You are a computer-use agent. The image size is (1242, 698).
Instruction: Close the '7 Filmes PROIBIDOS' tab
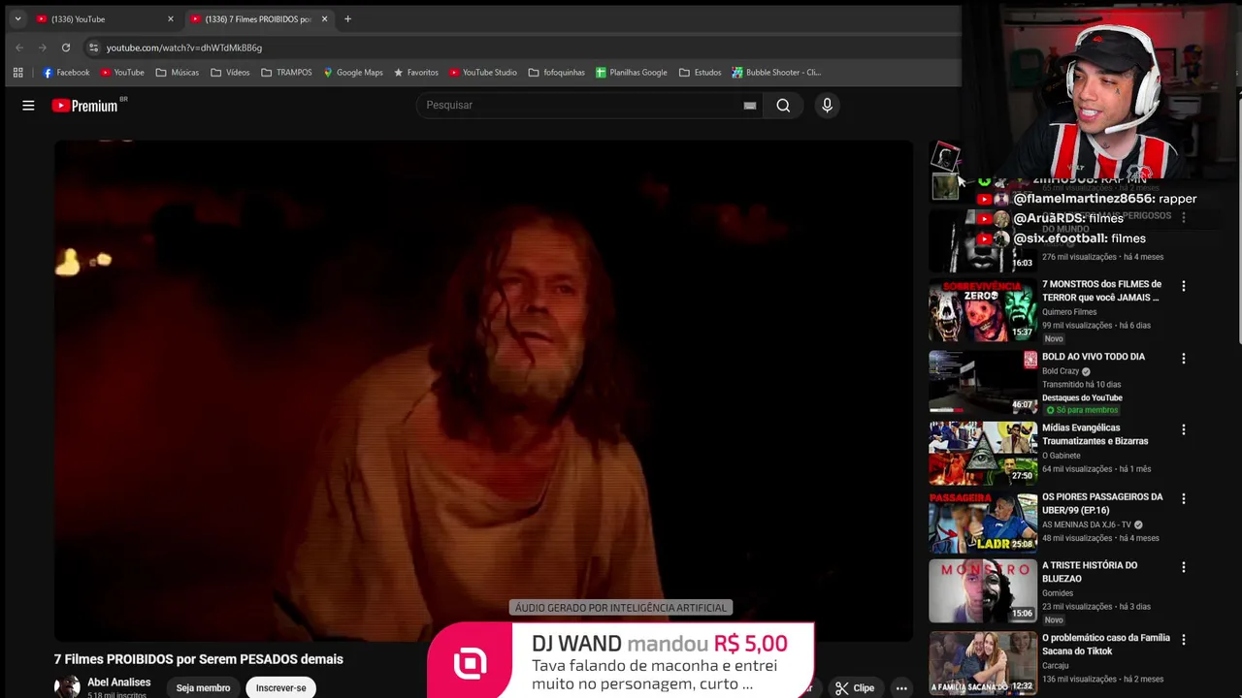pos(324,18)
